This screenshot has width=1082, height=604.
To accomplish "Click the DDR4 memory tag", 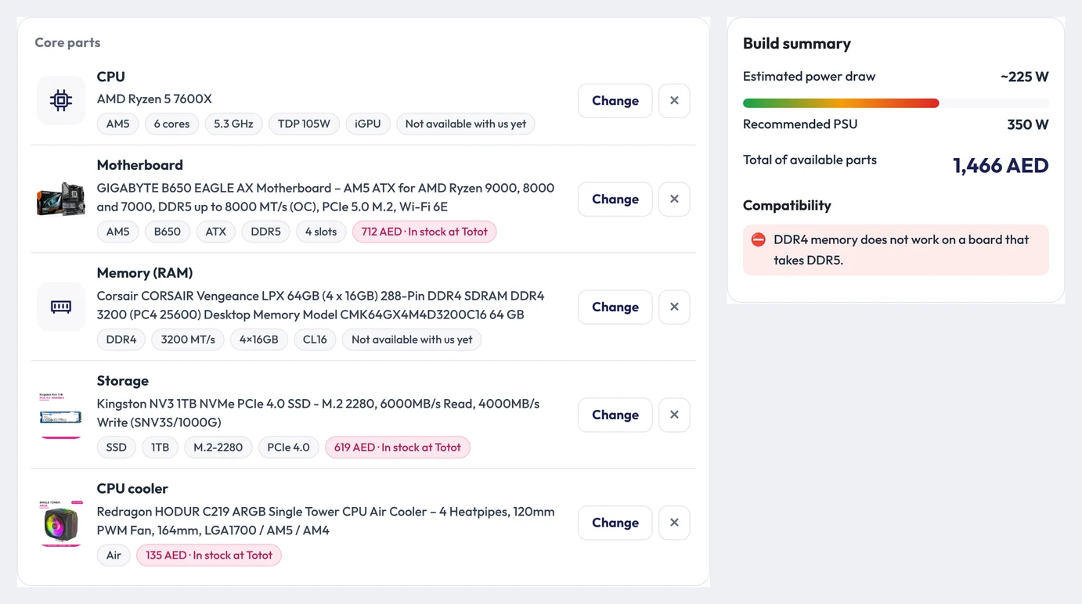I will 121,340.
